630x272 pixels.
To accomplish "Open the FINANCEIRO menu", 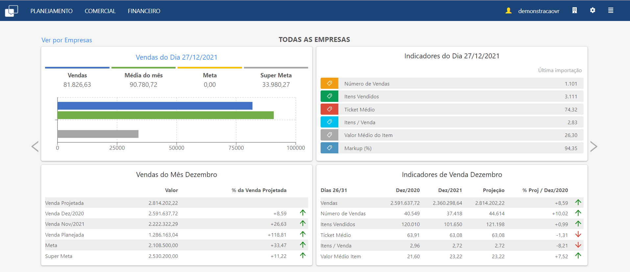I will pos(144,11).
